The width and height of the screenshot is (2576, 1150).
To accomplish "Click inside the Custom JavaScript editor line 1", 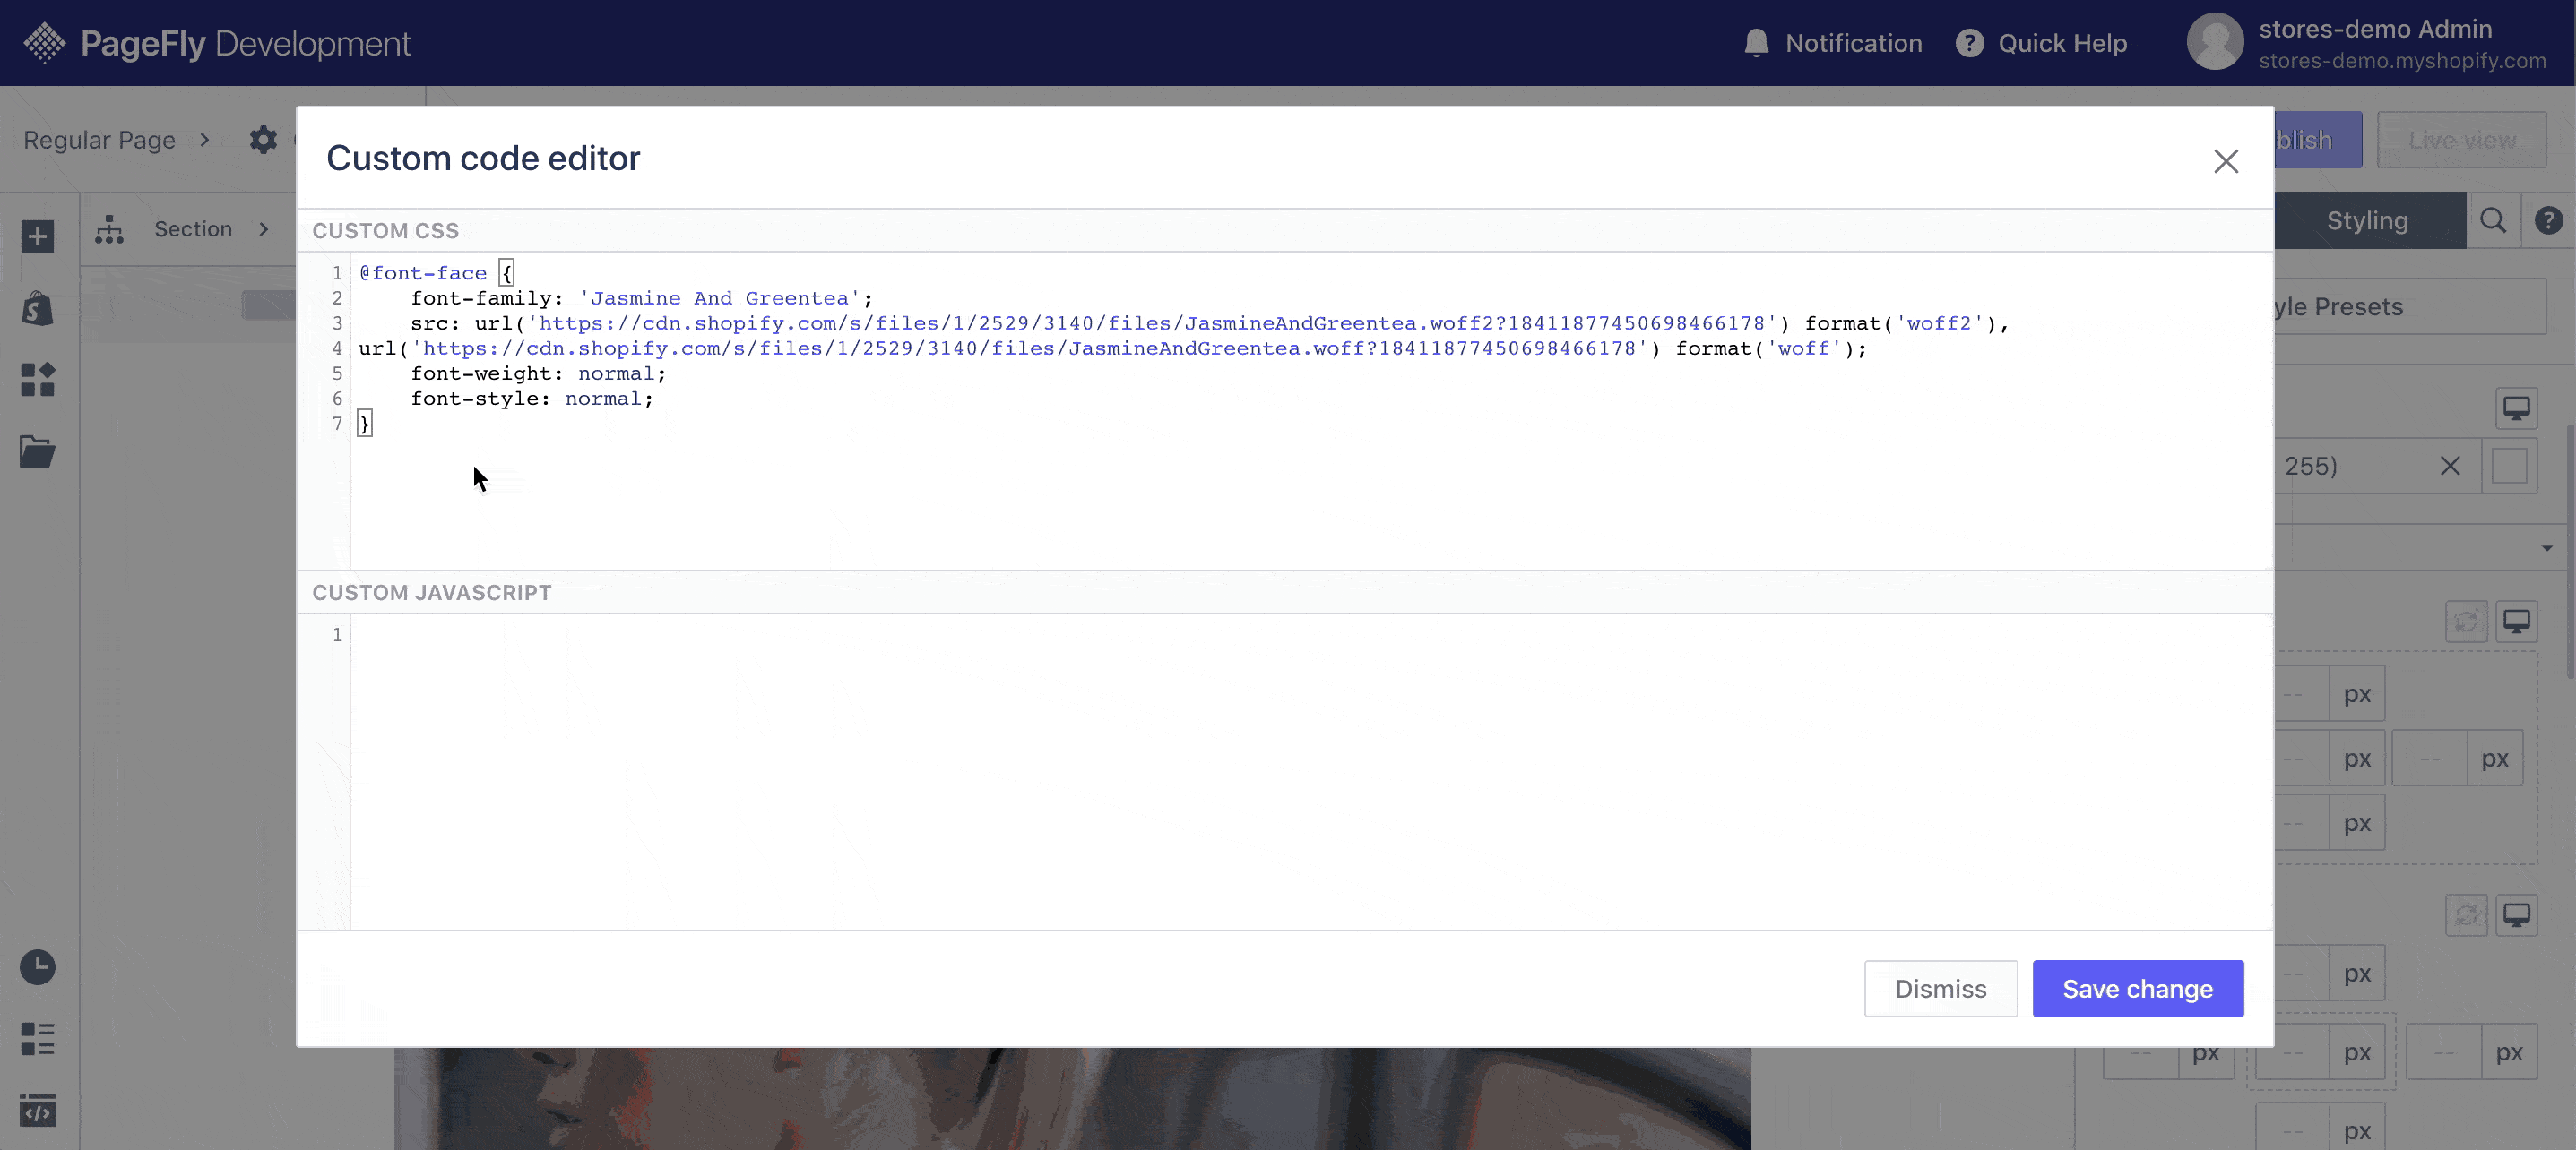I will click(x=1311, y=635).
